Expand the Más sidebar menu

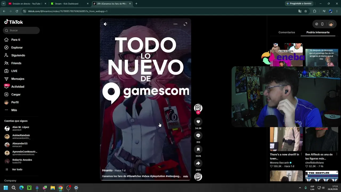tap(11, 110)
